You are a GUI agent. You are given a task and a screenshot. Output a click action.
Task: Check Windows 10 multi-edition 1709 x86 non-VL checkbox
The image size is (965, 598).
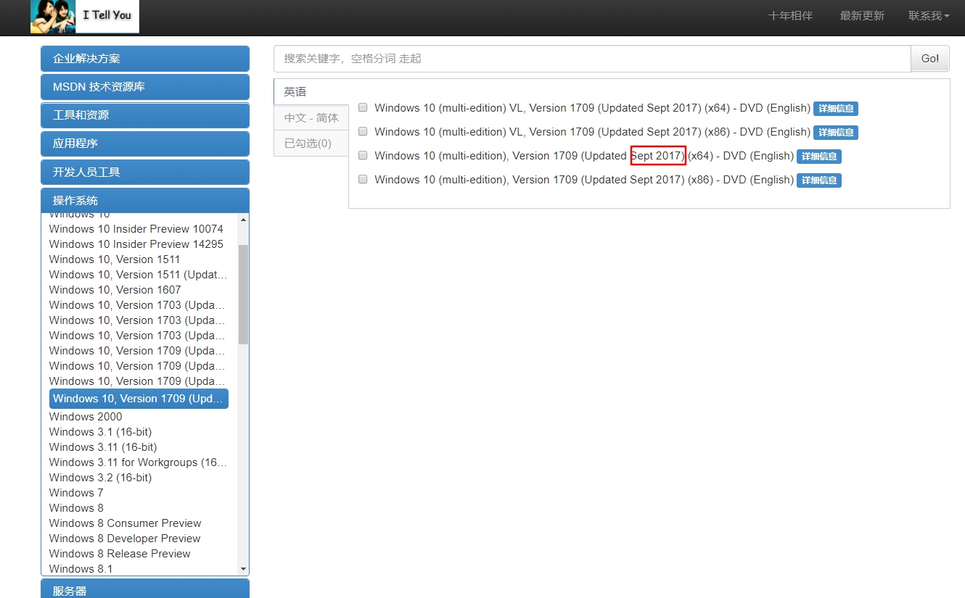(x=363, y=179)
